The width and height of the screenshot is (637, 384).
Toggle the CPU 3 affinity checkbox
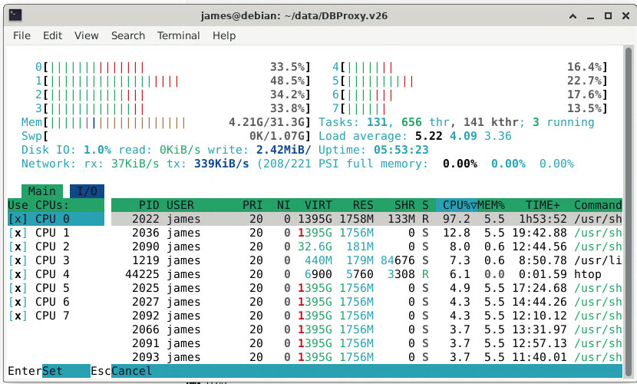coord(18,260)
